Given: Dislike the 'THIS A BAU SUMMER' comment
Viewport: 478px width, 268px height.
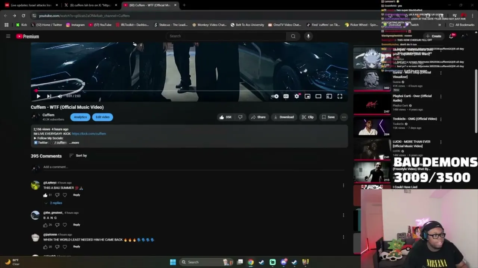Looking at the screenshot, I should [57, 195].
